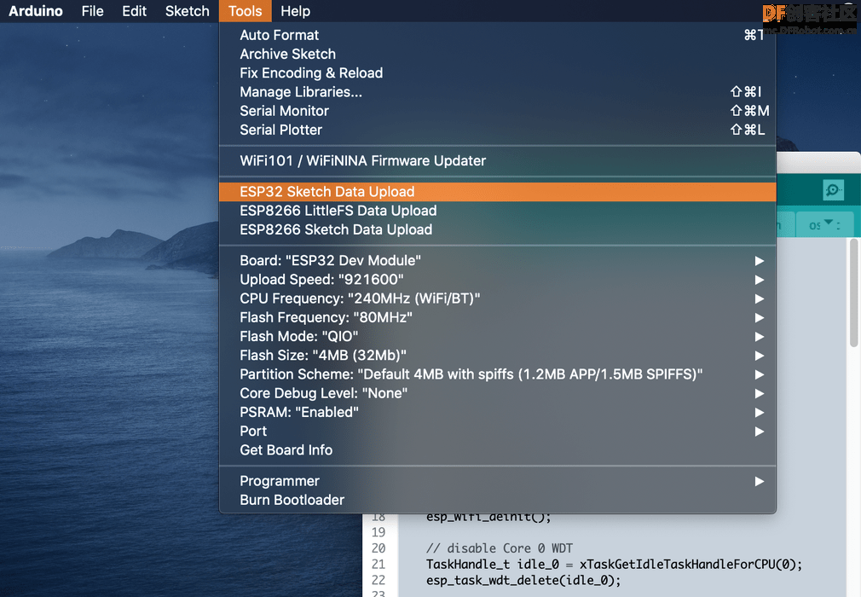Open Manage Libraries...

[x=498, y=92]
